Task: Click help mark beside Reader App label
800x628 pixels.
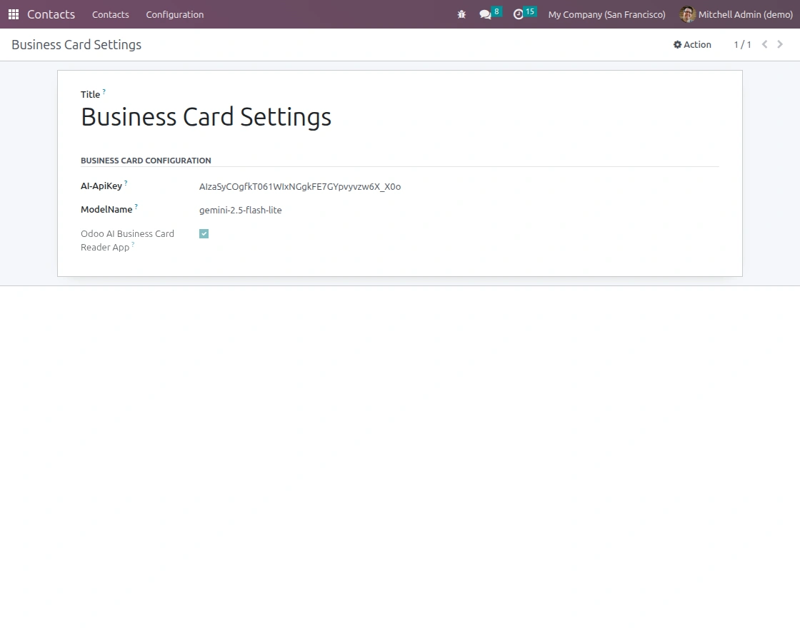Action: [x=133, y=244]
